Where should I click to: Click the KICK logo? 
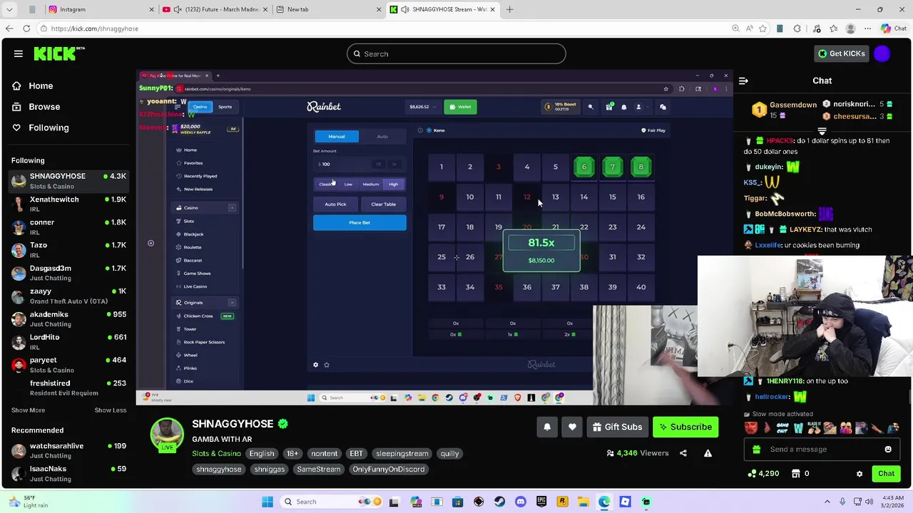(x=58, y=53)
